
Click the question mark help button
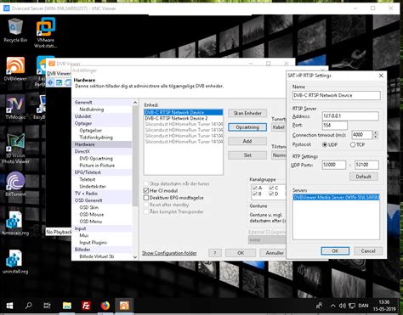215,253
